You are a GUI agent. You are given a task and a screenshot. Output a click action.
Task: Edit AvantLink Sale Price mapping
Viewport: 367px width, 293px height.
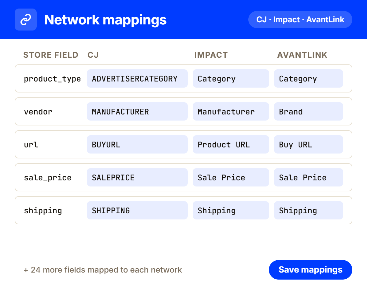pos(309,177)
